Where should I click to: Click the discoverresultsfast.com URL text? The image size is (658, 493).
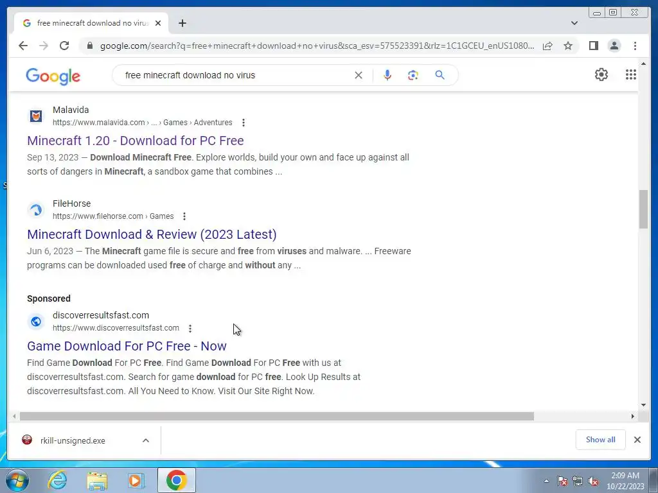[116, 328]
